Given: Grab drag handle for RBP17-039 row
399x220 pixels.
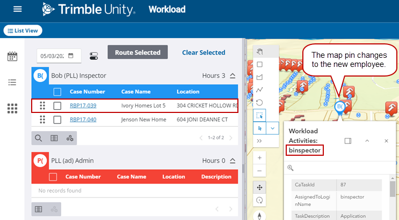Looking at the screenshot, I should coord(42,105).
